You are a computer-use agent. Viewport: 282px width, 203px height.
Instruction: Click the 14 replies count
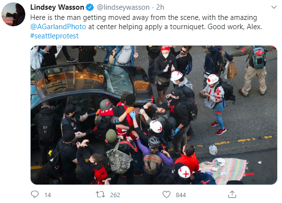[48, 195]
